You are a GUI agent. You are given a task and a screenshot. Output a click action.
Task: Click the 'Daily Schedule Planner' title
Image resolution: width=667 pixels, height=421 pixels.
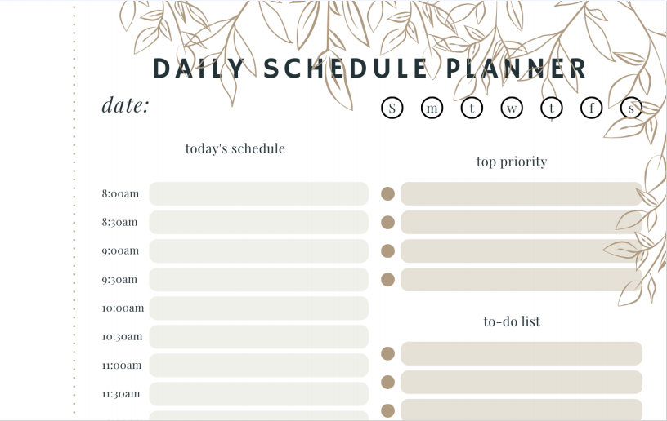(369, 69)
